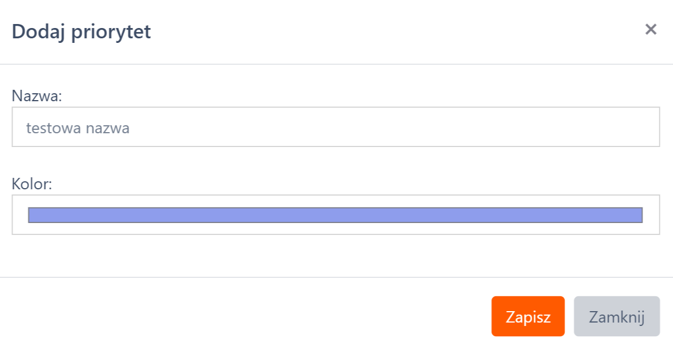Click the Dodaj priorytet dialog title
The height and width of the screenshot is (350, 673).
tap(81, 31)
